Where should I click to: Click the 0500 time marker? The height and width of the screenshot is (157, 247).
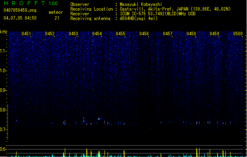(x=238, y=34)
